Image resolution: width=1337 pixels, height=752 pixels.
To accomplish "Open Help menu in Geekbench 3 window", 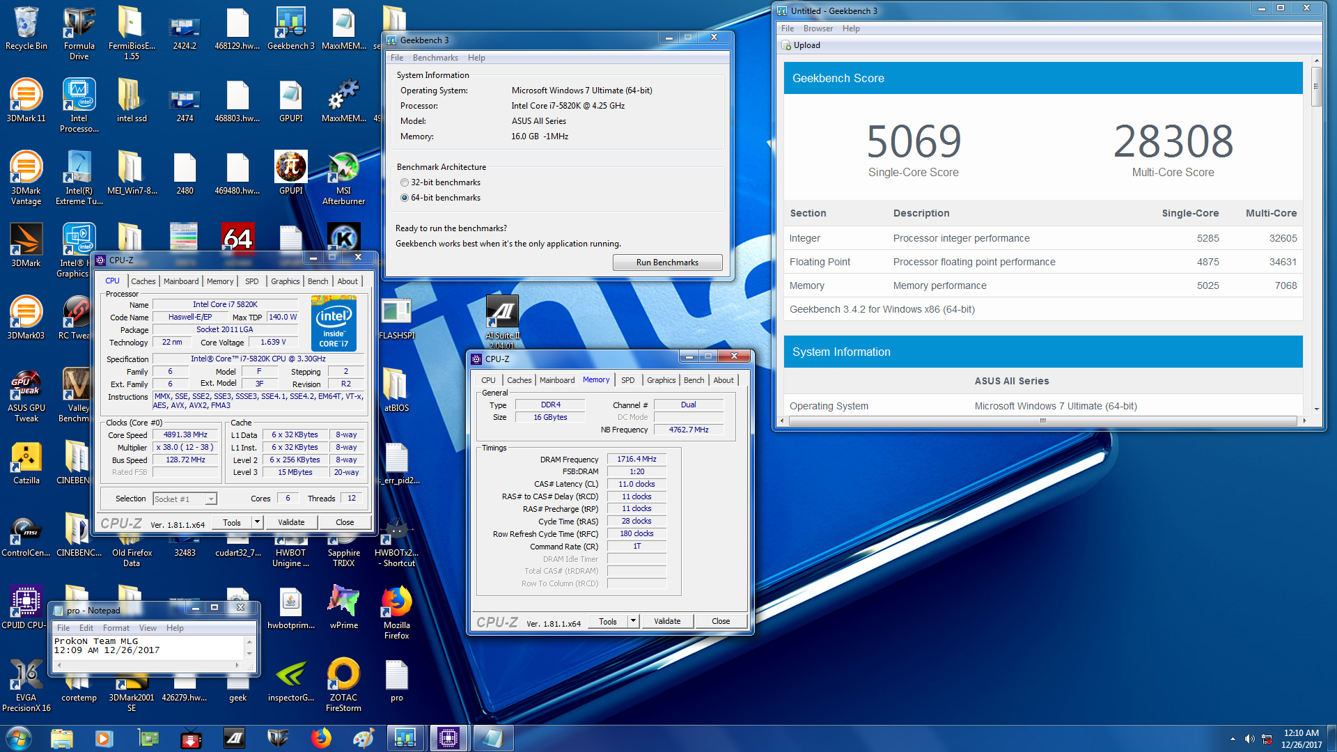I will [x=476, y=58].
